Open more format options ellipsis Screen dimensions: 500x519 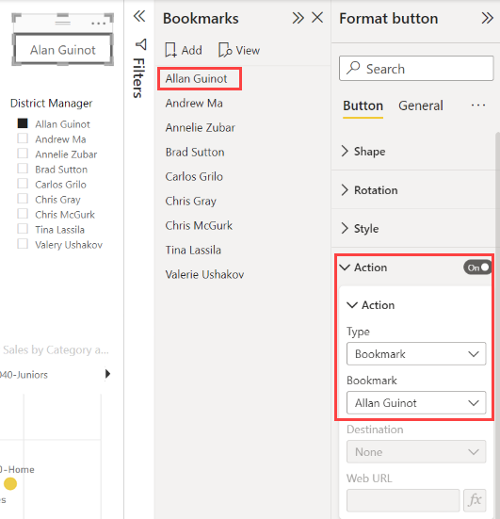click(x=478, y=105)
